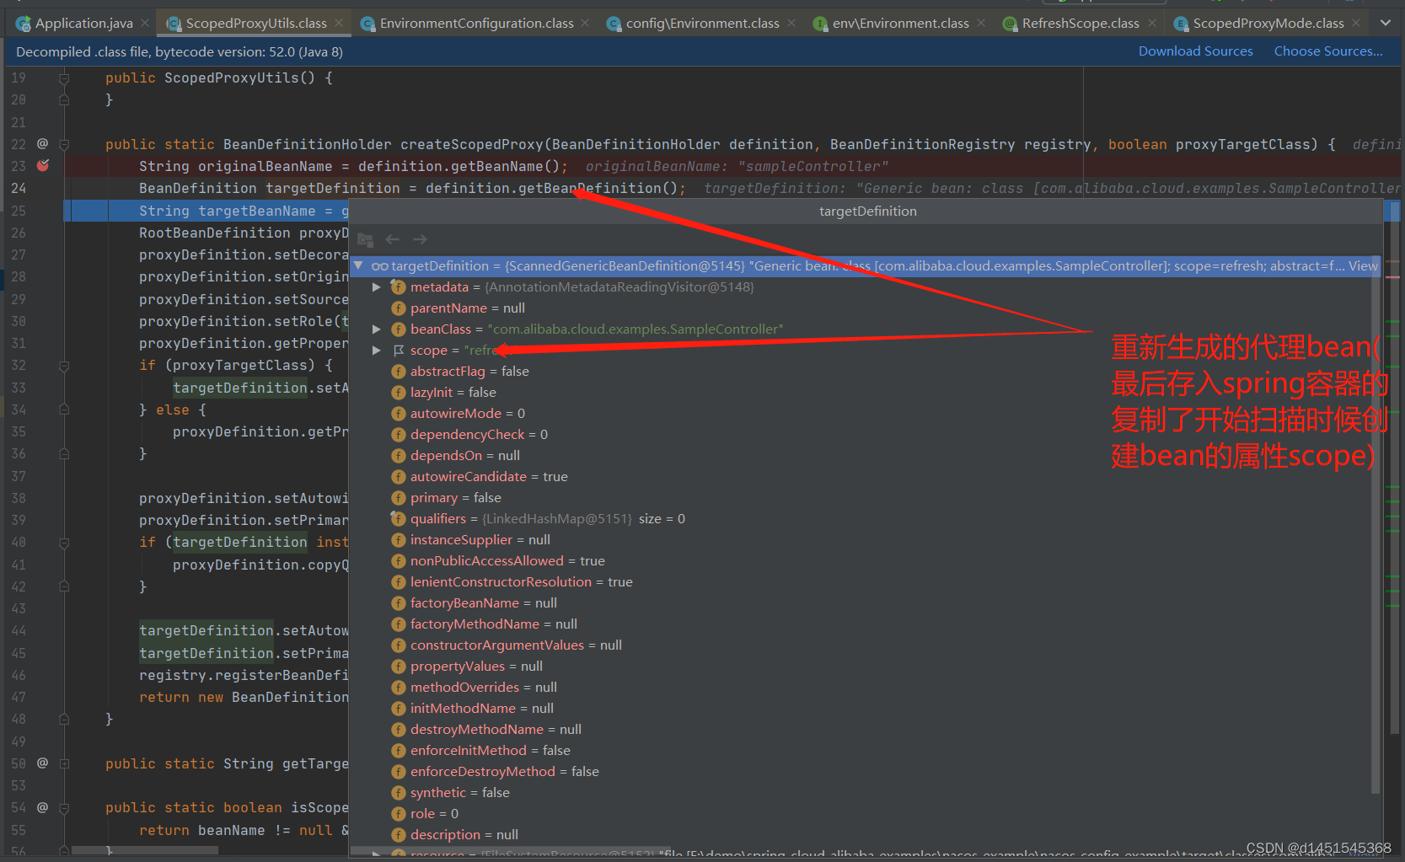Click the popup vertical scrollbar
This screenshot has width=1405, height=862.
pos(1376,526)
